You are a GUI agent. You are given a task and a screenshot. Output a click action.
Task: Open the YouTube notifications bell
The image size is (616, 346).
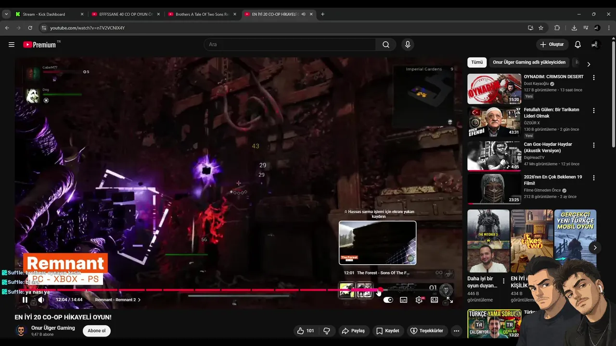click(x=578, y=45)
